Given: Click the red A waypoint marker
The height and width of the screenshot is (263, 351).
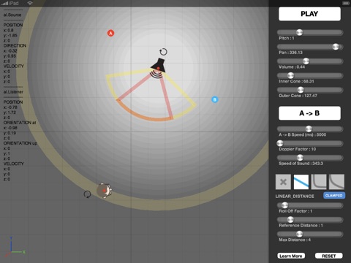Looking at the screenshot, I should (110, 33).
